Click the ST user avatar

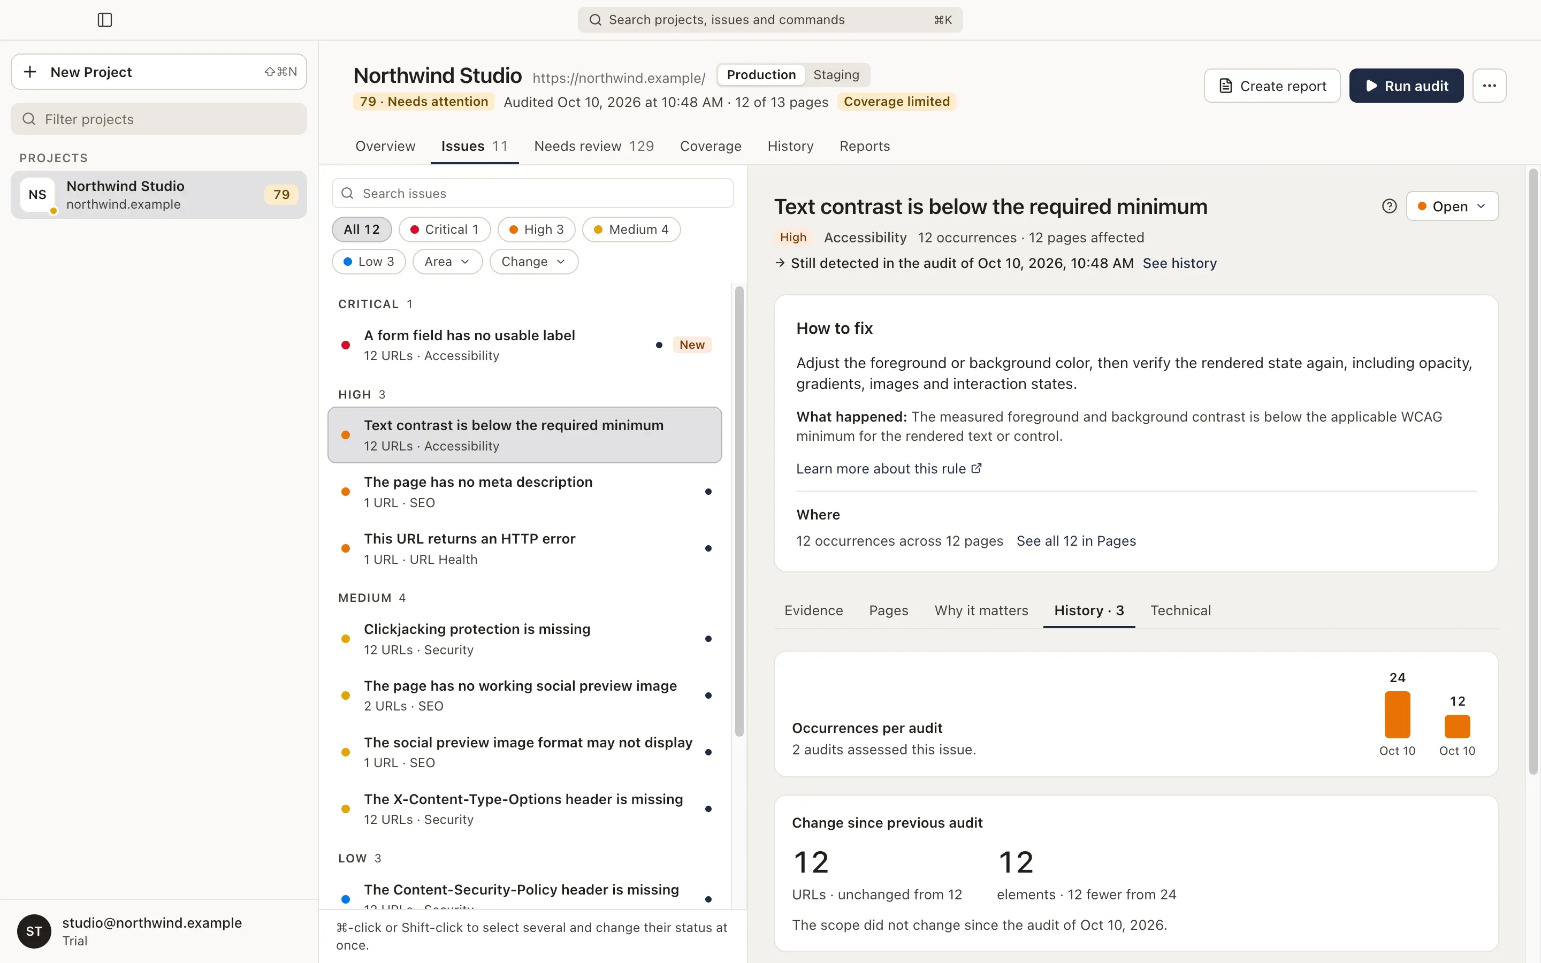click(x=34, y=931)
